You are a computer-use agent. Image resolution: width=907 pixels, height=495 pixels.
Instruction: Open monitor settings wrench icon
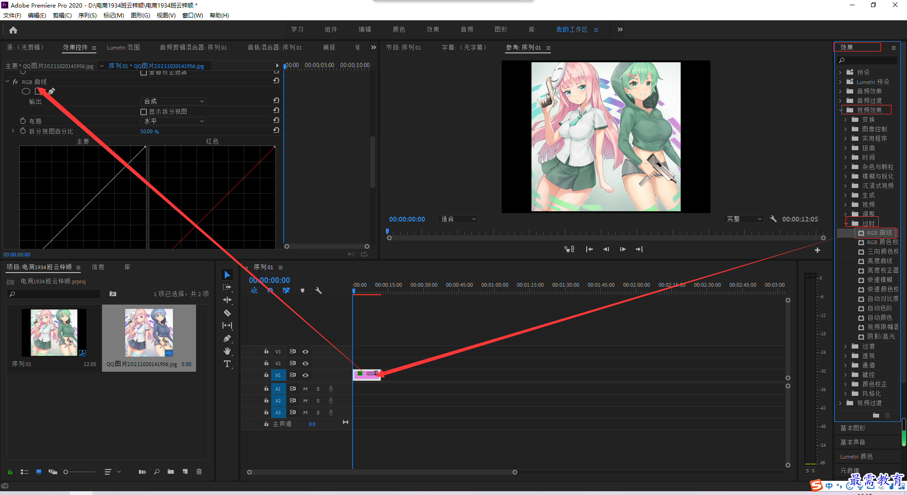click(773, 219)
